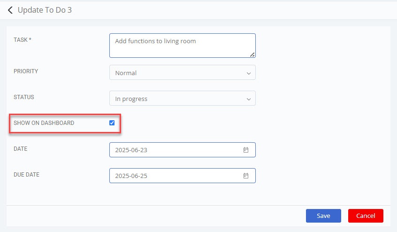Click the chevron arrow of the Status dropdown
The height and width of the screenshot is (232, 397).
coord(249,99)
